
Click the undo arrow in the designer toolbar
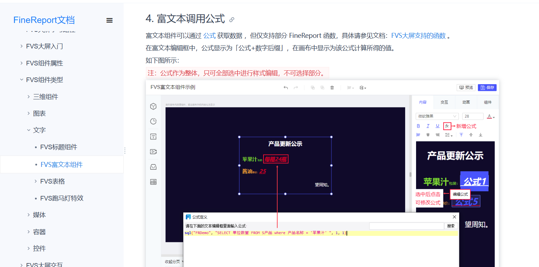(286, 88)
